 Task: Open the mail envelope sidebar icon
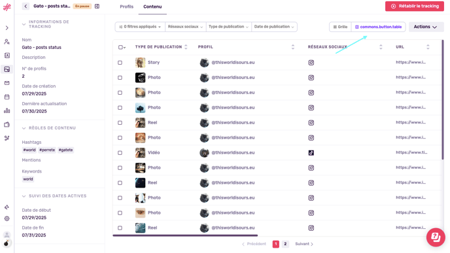click(x=7, y=83)
